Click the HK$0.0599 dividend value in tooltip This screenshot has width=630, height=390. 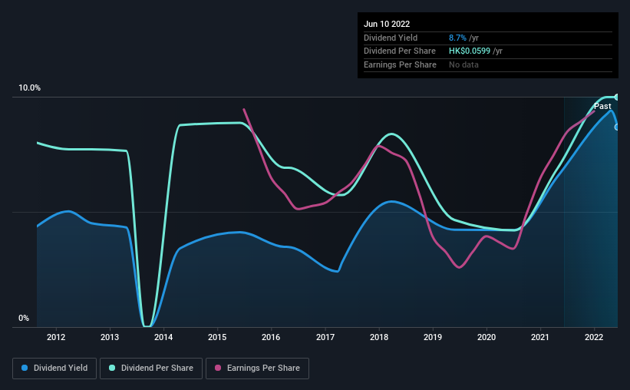[470, 51]
